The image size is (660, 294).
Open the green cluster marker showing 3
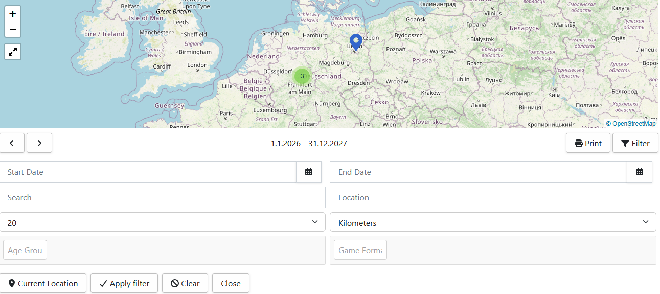(302, 76)
